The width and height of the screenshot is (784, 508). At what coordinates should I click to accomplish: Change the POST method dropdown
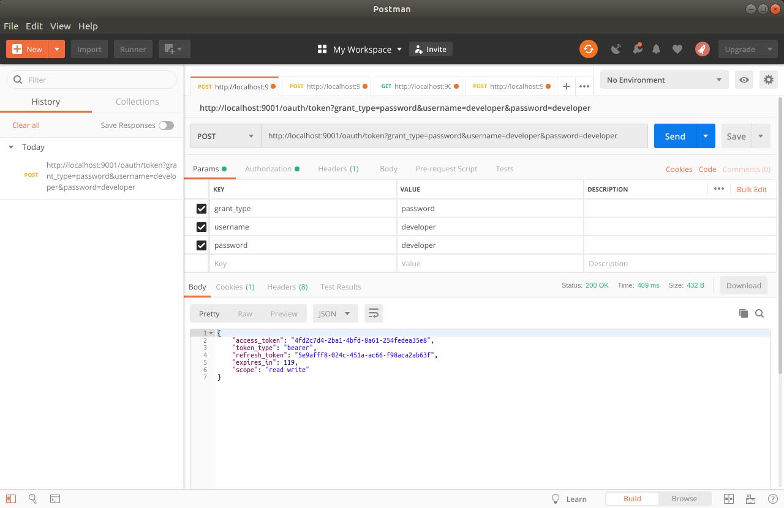pyautogui.click(x=225, y=136)
